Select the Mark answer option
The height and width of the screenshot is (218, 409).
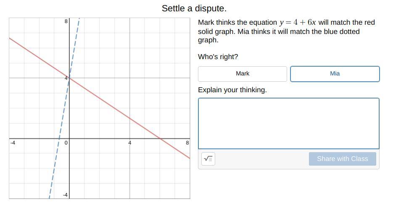click(x=243, y=74)
